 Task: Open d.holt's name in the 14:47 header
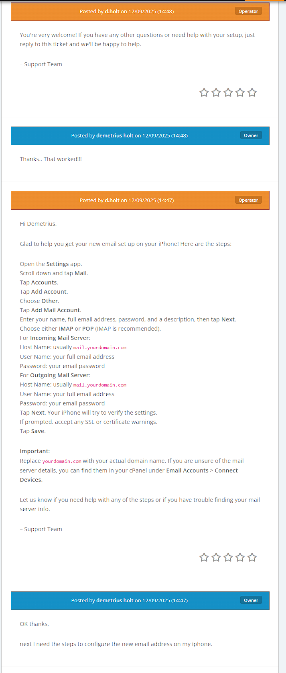click(x=112, y=200)
